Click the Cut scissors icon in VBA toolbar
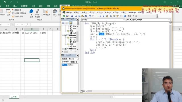Viewport: 182px width, 102px height. (76, 16)
